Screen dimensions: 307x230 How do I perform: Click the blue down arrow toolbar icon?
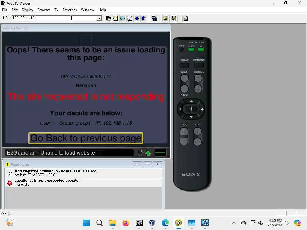[137, 18]
